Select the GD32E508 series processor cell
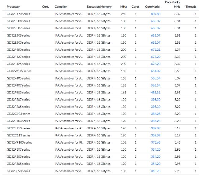The image size is (199, 176). tap(18, 21)
